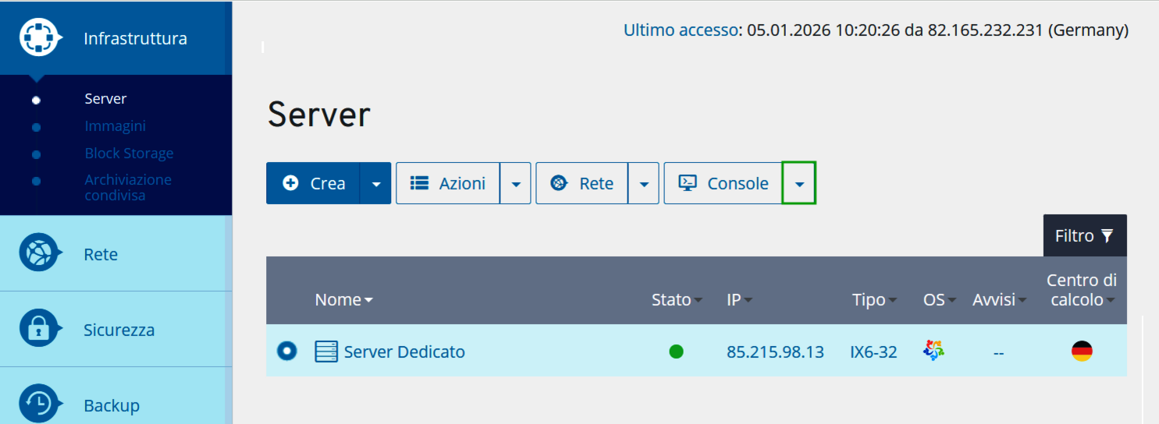
Task: Expand the Console dropdown arrow
Action: point(798,184)
